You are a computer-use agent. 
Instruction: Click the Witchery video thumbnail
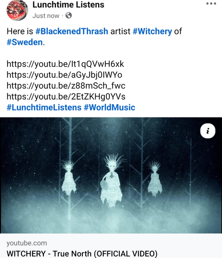pos(111,175)
